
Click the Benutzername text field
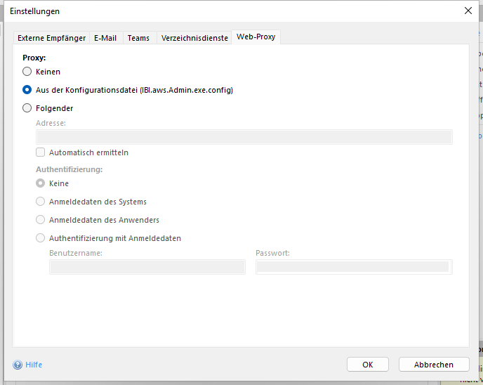pos(147,267)
